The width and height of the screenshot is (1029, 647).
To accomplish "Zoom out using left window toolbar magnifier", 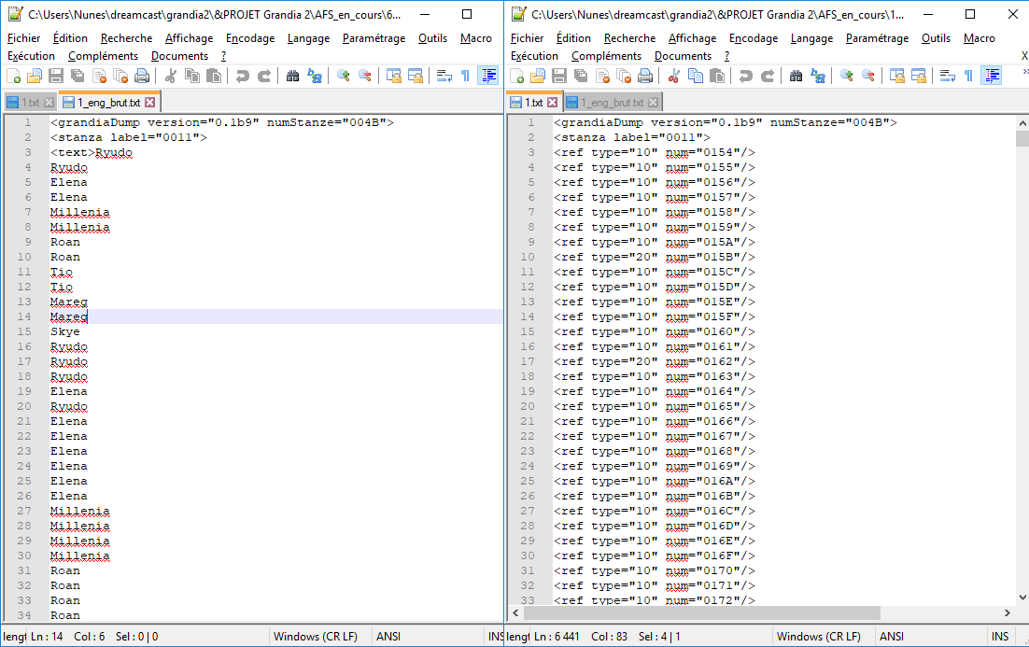I will pyautogui.click(x=365, y=77).
